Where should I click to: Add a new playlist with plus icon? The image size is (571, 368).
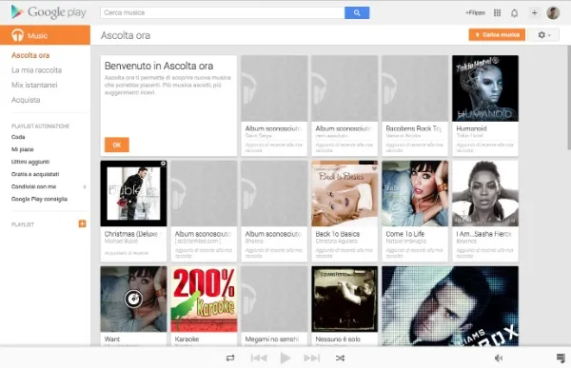click(82, 223)
